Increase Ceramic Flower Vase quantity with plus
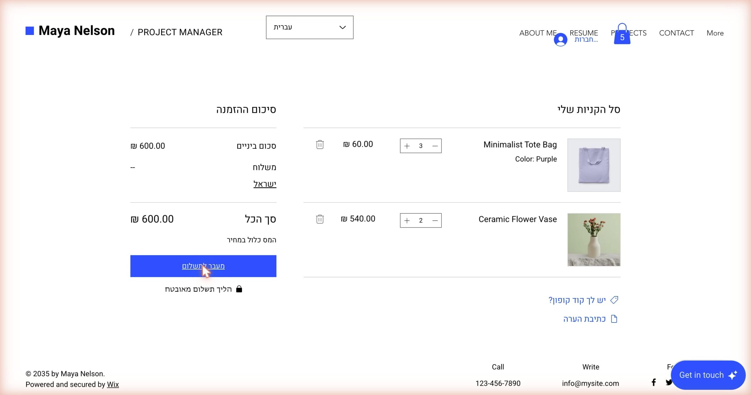 [407, 220]
